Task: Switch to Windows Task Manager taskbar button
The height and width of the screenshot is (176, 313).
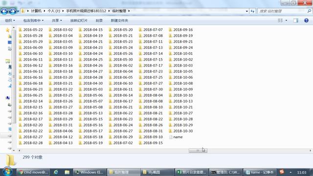Action: coord(89,172)
